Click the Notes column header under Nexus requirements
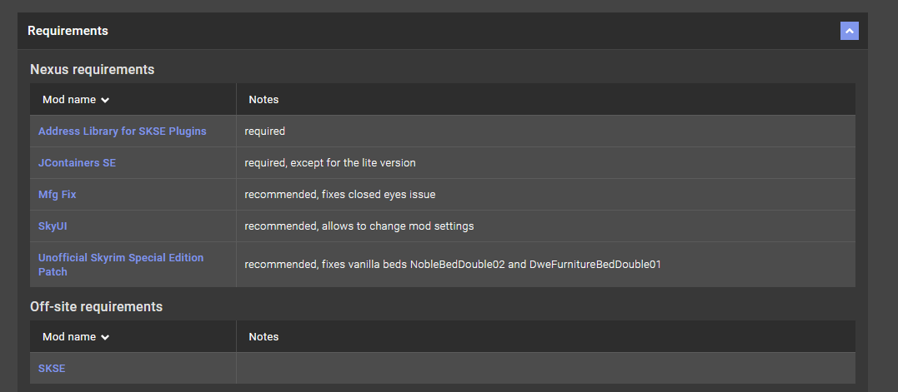898x392 pixels. pos(263,100)
